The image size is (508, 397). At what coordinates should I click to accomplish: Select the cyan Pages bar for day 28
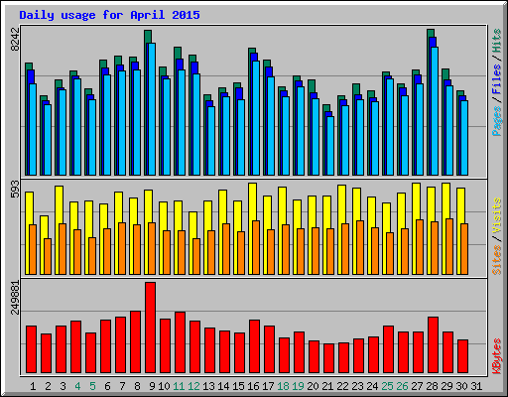tap(435, 111)
